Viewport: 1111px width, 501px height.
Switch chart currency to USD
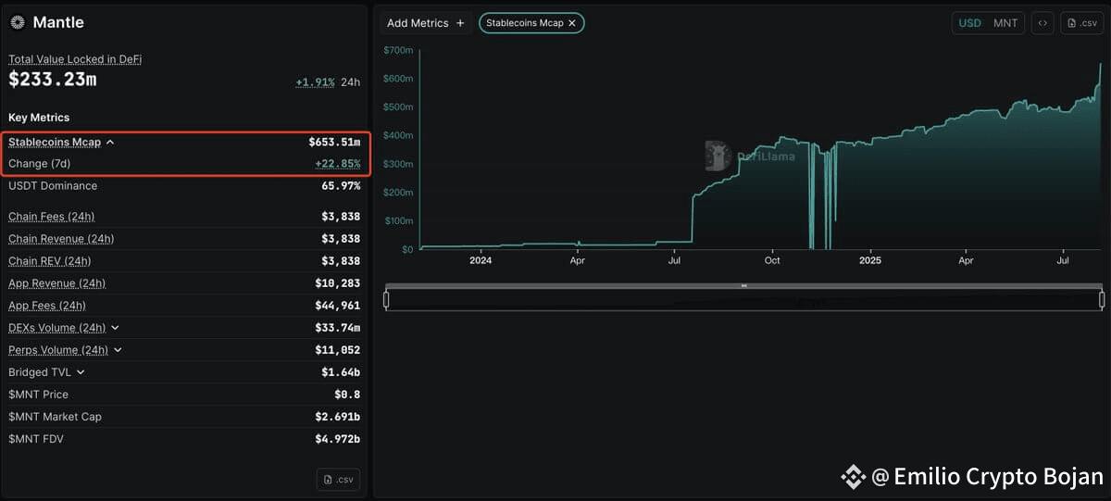[969, 23]
